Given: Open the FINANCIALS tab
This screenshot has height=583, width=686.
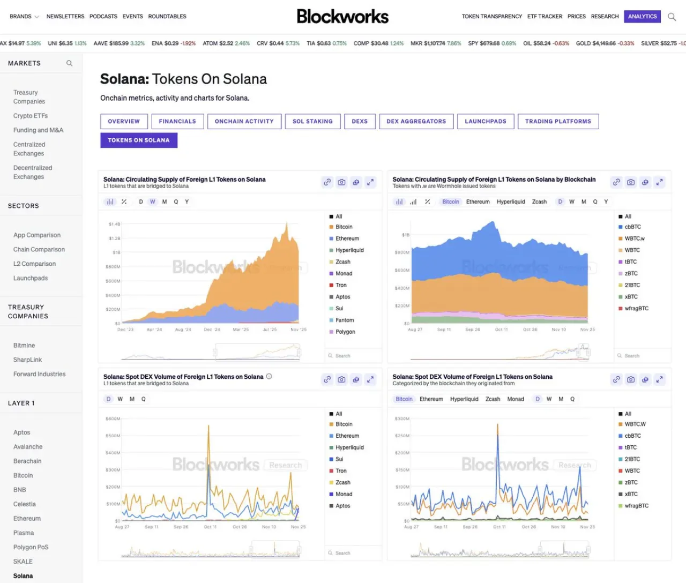Looking at the screenshot, I should (x=177, y=122).
